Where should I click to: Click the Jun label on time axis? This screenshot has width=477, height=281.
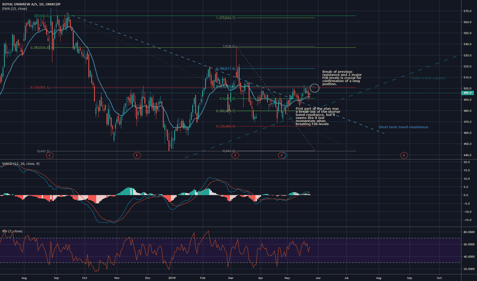coord(318,278)
